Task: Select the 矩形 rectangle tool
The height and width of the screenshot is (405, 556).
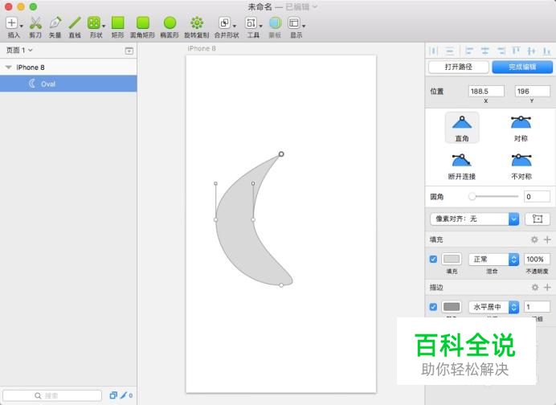Action: pos(118,22)
